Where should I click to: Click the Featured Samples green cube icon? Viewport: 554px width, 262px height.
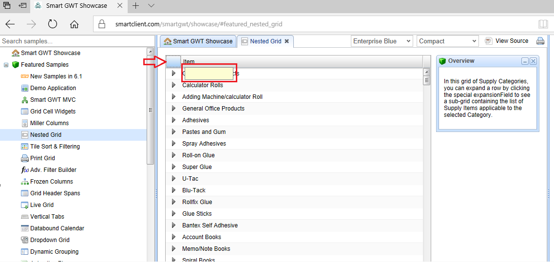point(15,65)
